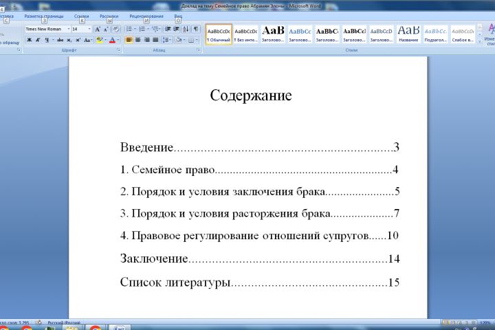
Task: Apply Подзаголовок style
Action: tap(436, 34)
